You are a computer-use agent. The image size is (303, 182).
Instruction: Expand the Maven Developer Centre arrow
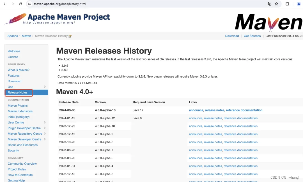pyautogui.click(x=45, y=139)
